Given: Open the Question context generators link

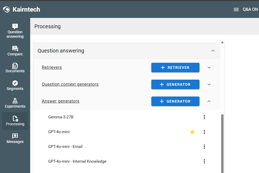Looking at the screenshot, I should (70, 84).
